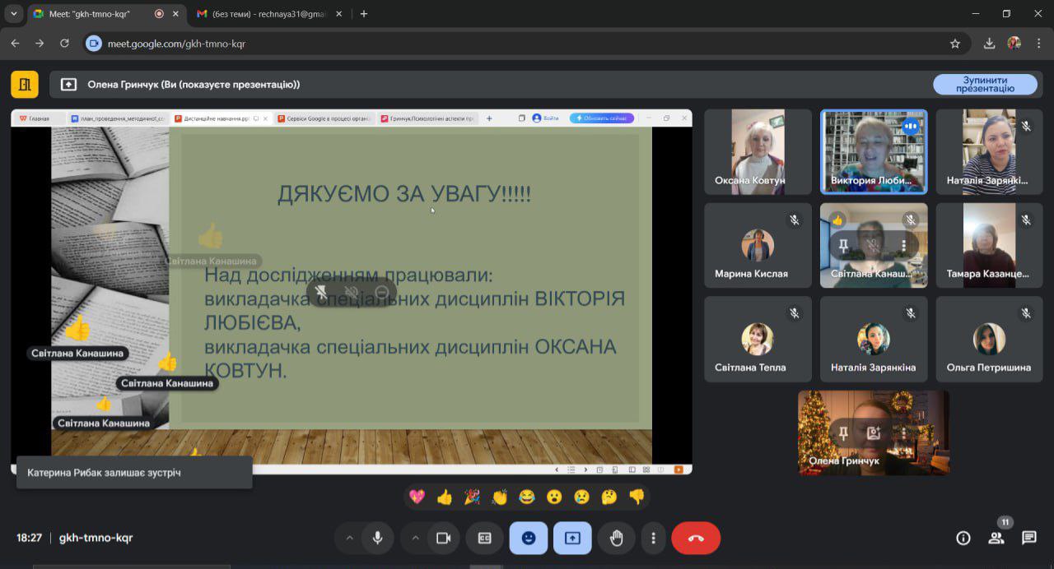The width and height of the screenshot is (1054, 569).
Task: Leave the call with the red button
Action: [696, 538]
